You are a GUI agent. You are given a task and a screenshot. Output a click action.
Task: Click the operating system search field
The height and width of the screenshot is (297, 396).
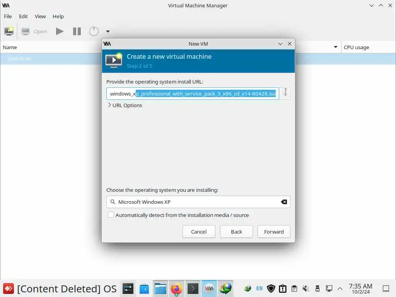point(198,202)
